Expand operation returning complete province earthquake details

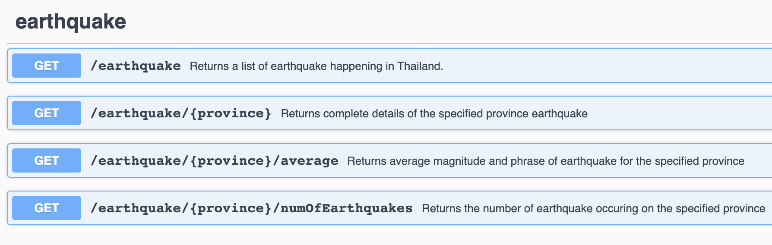click(x=434, y=113)
